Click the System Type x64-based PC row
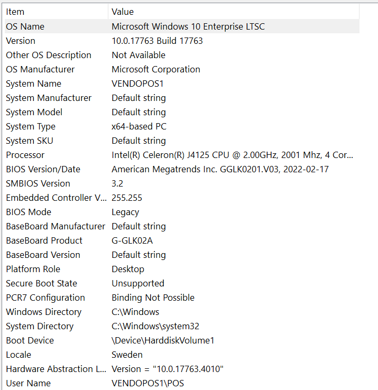This screenshot has height=390, width=378. tap(31, 126)
